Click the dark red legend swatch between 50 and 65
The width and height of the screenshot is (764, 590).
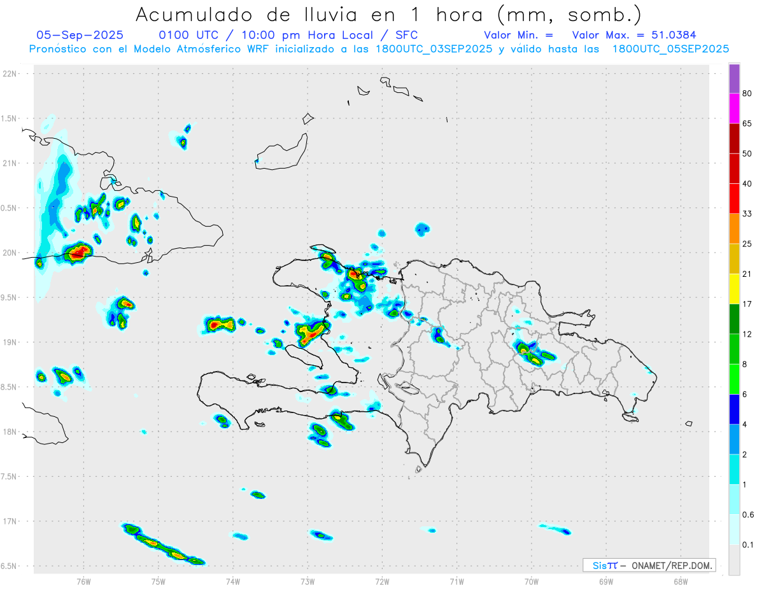click(x=734, y=139)
